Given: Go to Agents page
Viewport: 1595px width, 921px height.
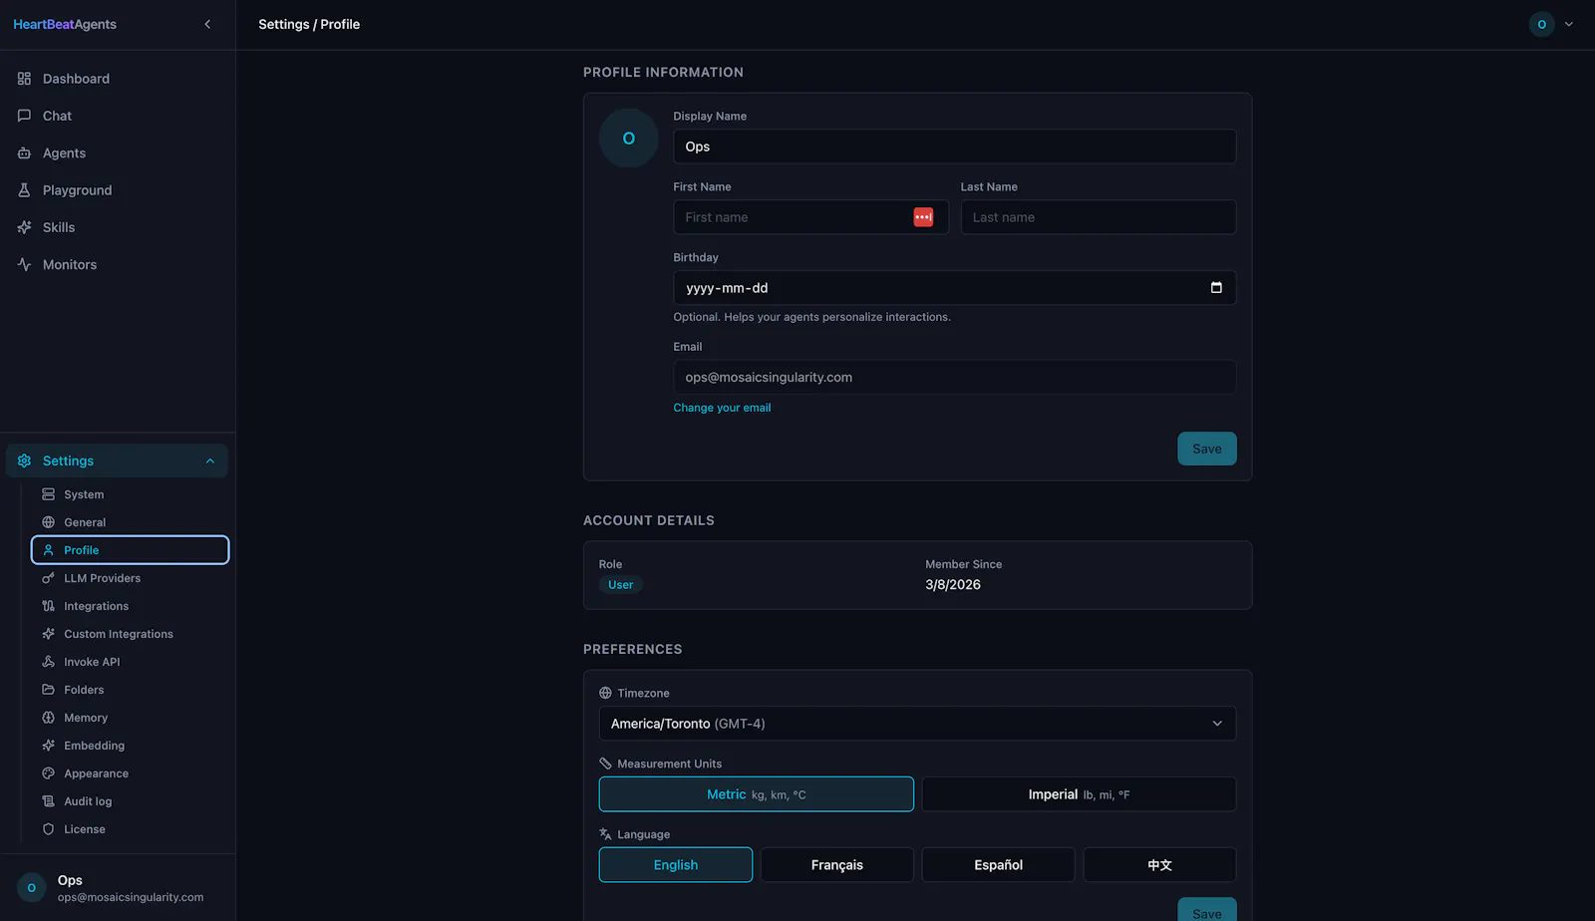Looking at the screenshot, I should pos(118,153).
